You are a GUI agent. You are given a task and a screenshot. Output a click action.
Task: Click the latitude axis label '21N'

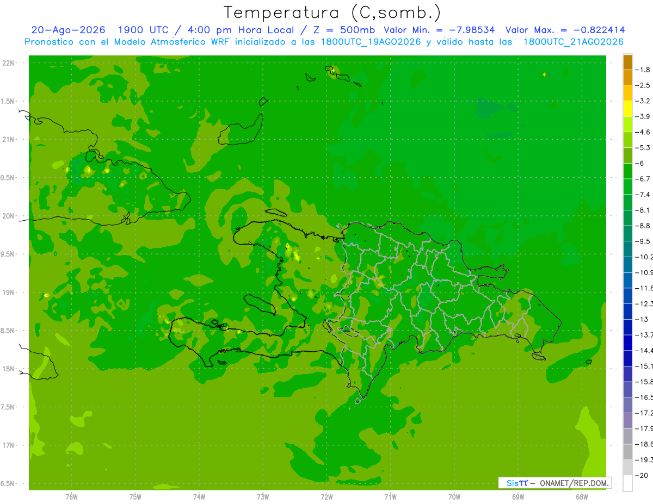click(9, 139)
